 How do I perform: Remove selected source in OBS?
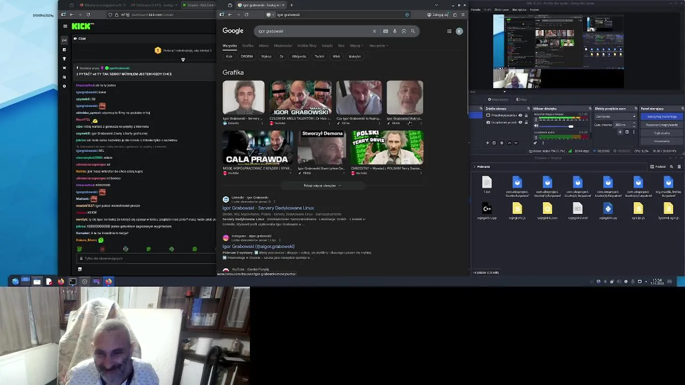point(494,143)
